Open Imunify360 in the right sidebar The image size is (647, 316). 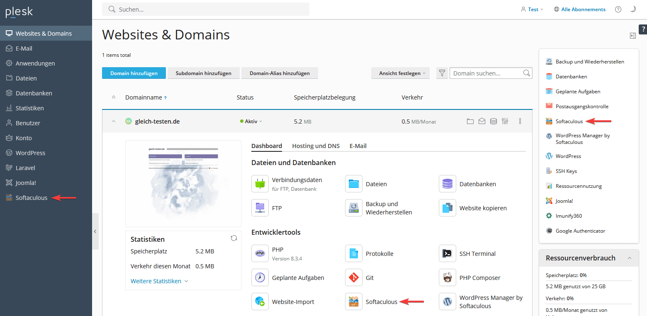[569, 216]
